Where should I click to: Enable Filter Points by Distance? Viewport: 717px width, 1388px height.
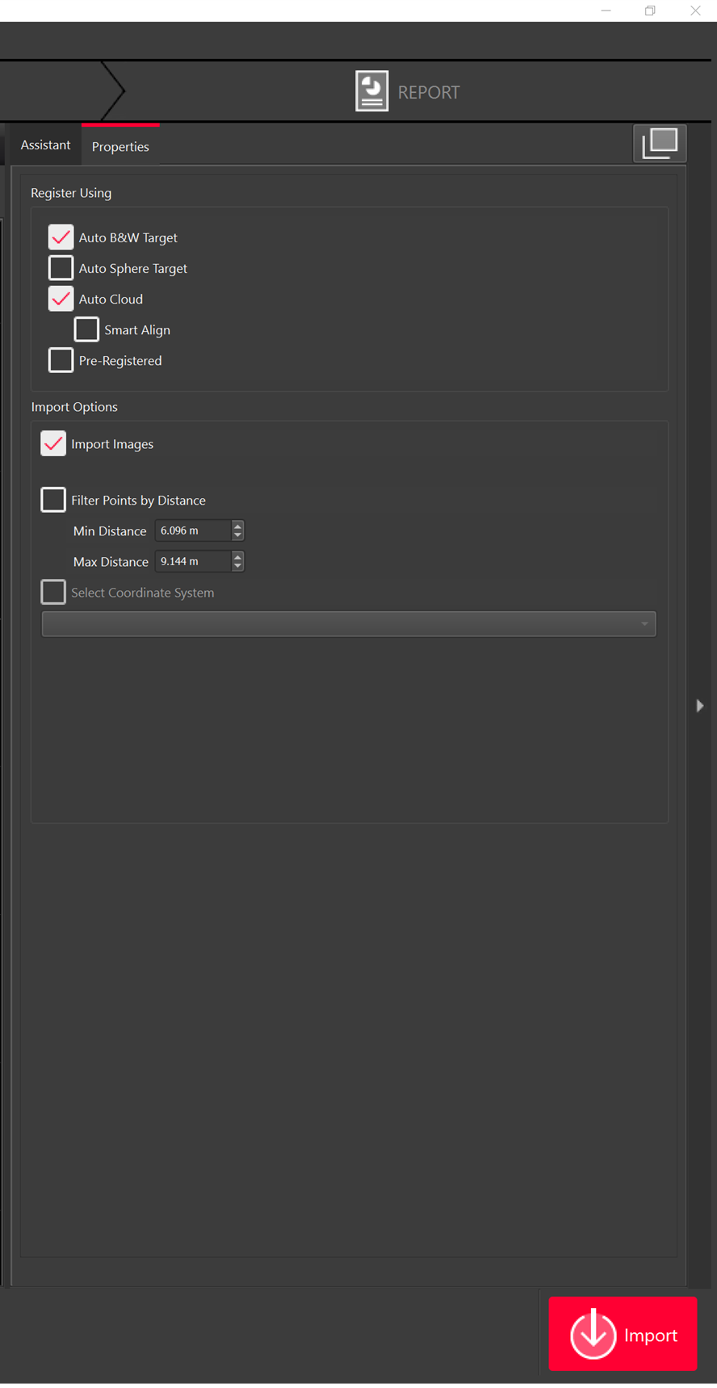[53, 500]
